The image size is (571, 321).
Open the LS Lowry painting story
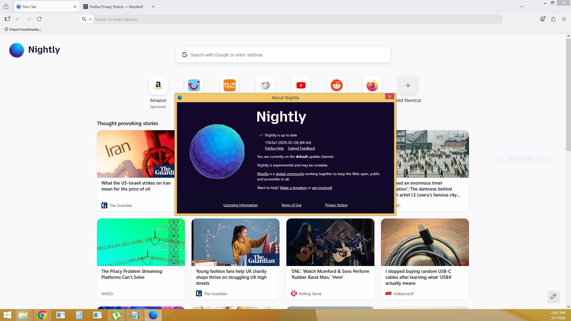[x=432, y=171]
